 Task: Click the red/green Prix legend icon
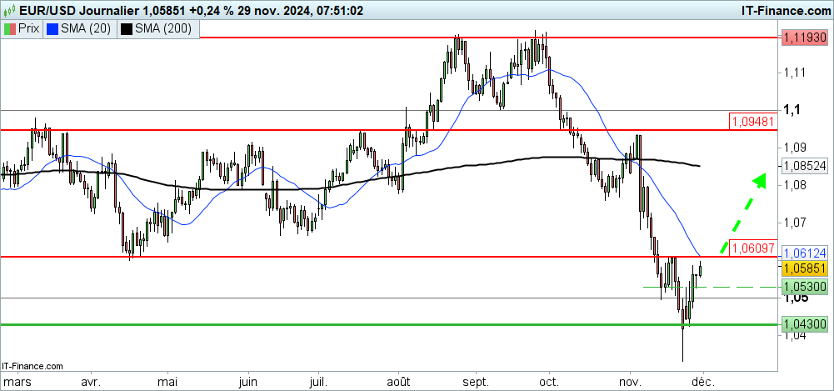pos(9,29)
